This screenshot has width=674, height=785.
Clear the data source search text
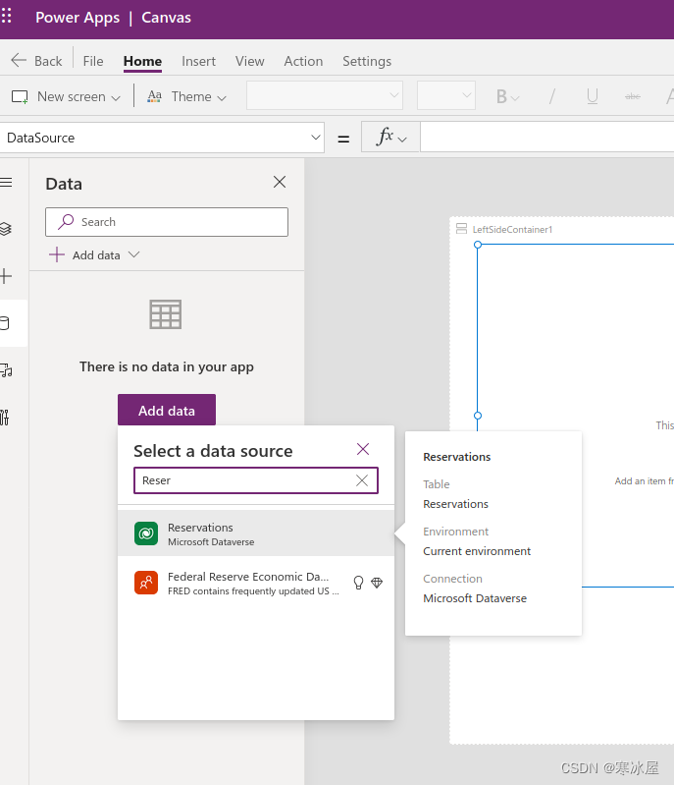(x=362, y=480)
